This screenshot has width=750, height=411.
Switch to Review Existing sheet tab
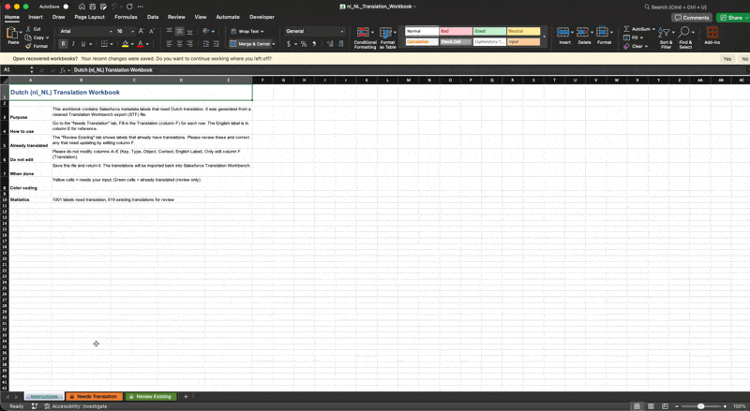point(151,397)
